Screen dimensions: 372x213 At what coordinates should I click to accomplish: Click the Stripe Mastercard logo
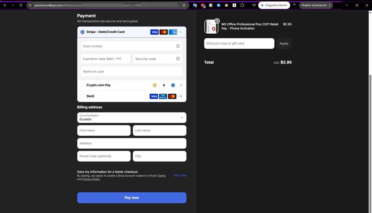point(163,32)
